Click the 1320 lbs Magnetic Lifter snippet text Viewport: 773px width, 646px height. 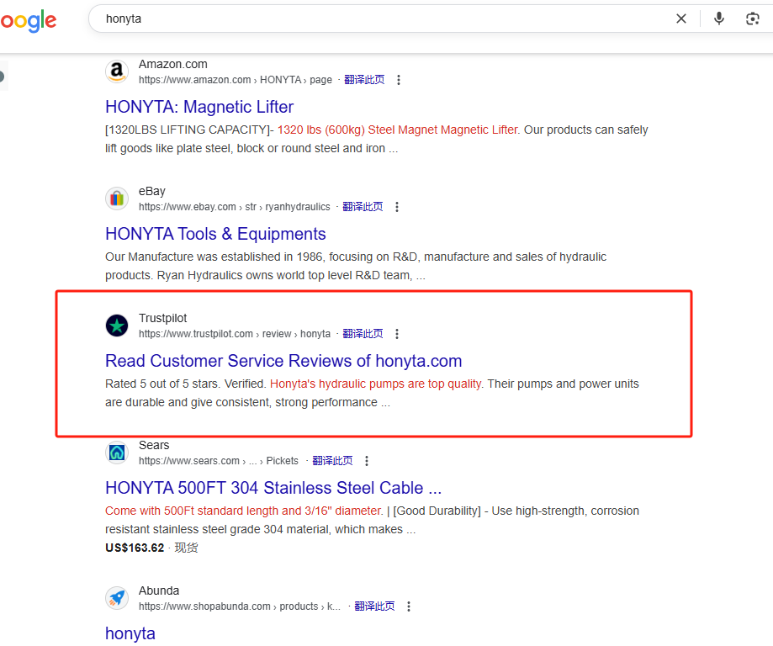(x=398, y=130)
